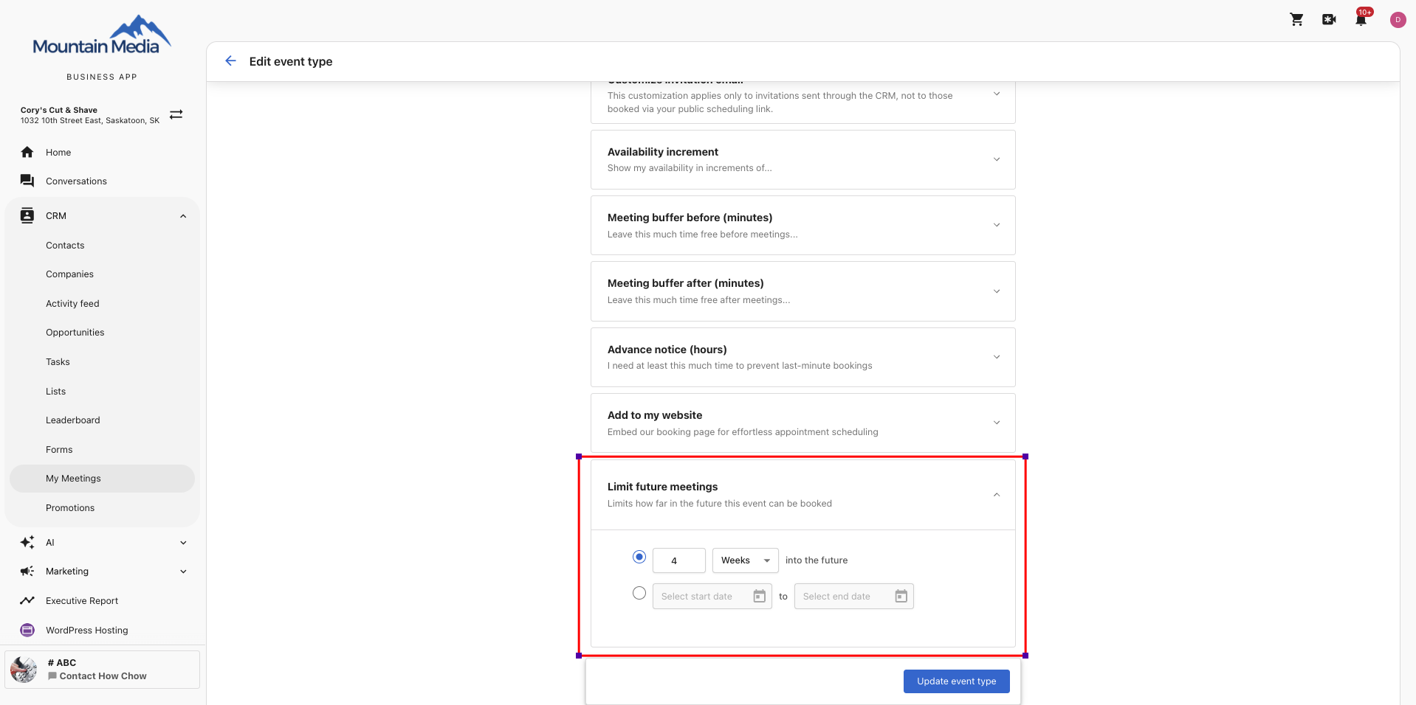Click the Edit event type title
This screenshot has height=705, width=1416.
tap(291, 61)
